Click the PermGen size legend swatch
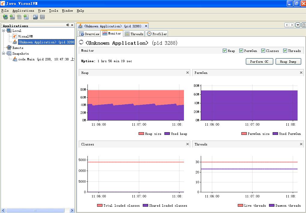The height and width of the screenshot is (213, 306). (244, 134)
